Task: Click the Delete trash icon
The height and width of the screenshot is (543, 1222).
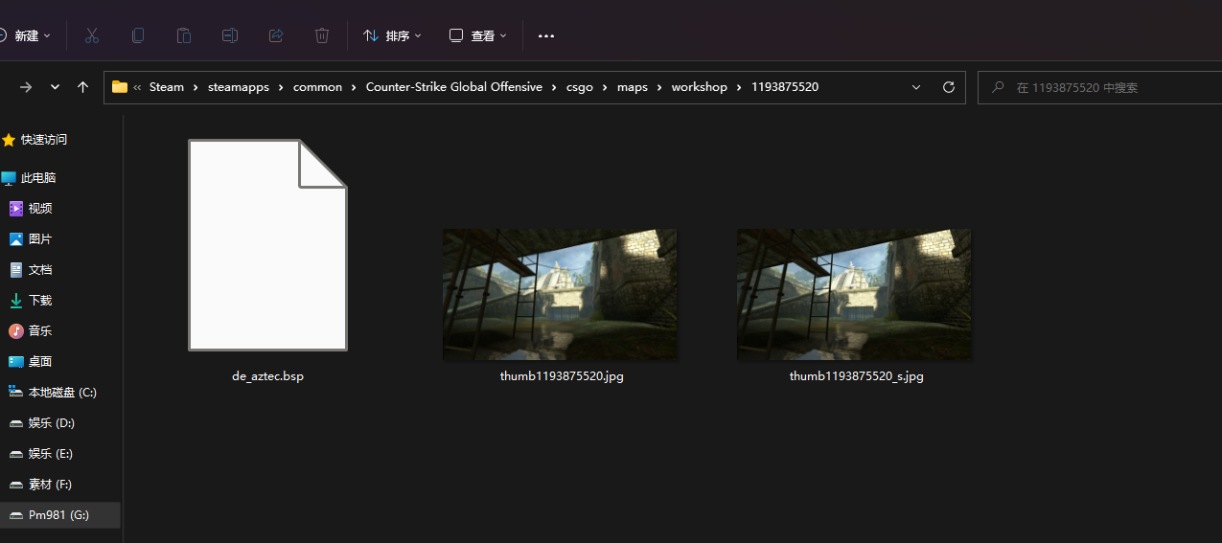Action: click(x=322, y=35)
